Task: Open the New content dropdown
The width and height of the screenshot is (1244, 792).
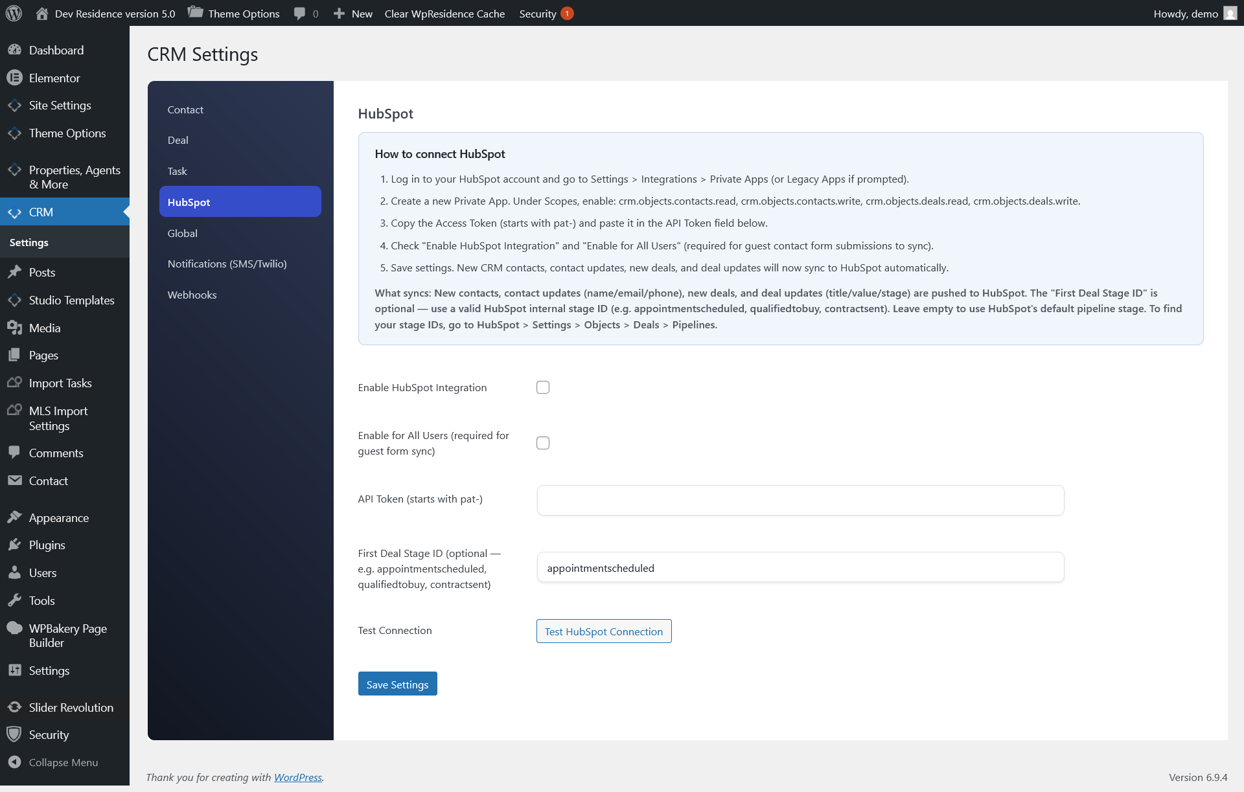Action: pos(353,13)
